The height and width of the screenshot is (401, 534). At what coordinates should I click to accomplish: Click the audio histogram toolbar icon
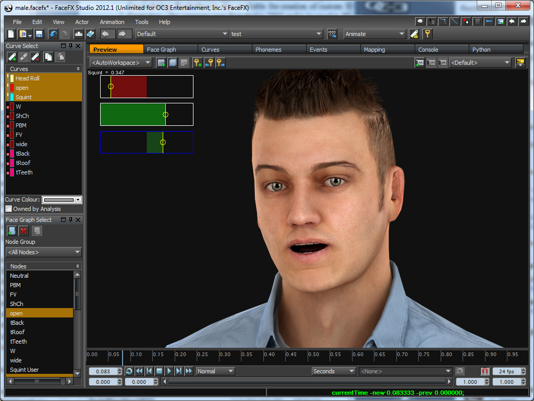click(79, 34)
